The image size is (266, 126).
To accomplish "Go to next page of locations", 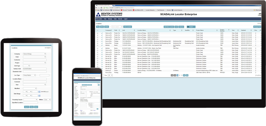I will [184, 75].
